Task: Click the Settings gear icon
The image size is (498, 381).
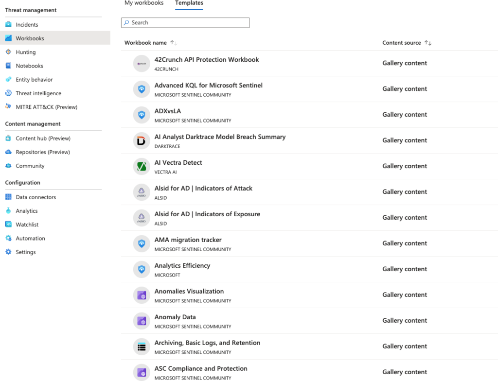Action: click(x=9, y=252)
